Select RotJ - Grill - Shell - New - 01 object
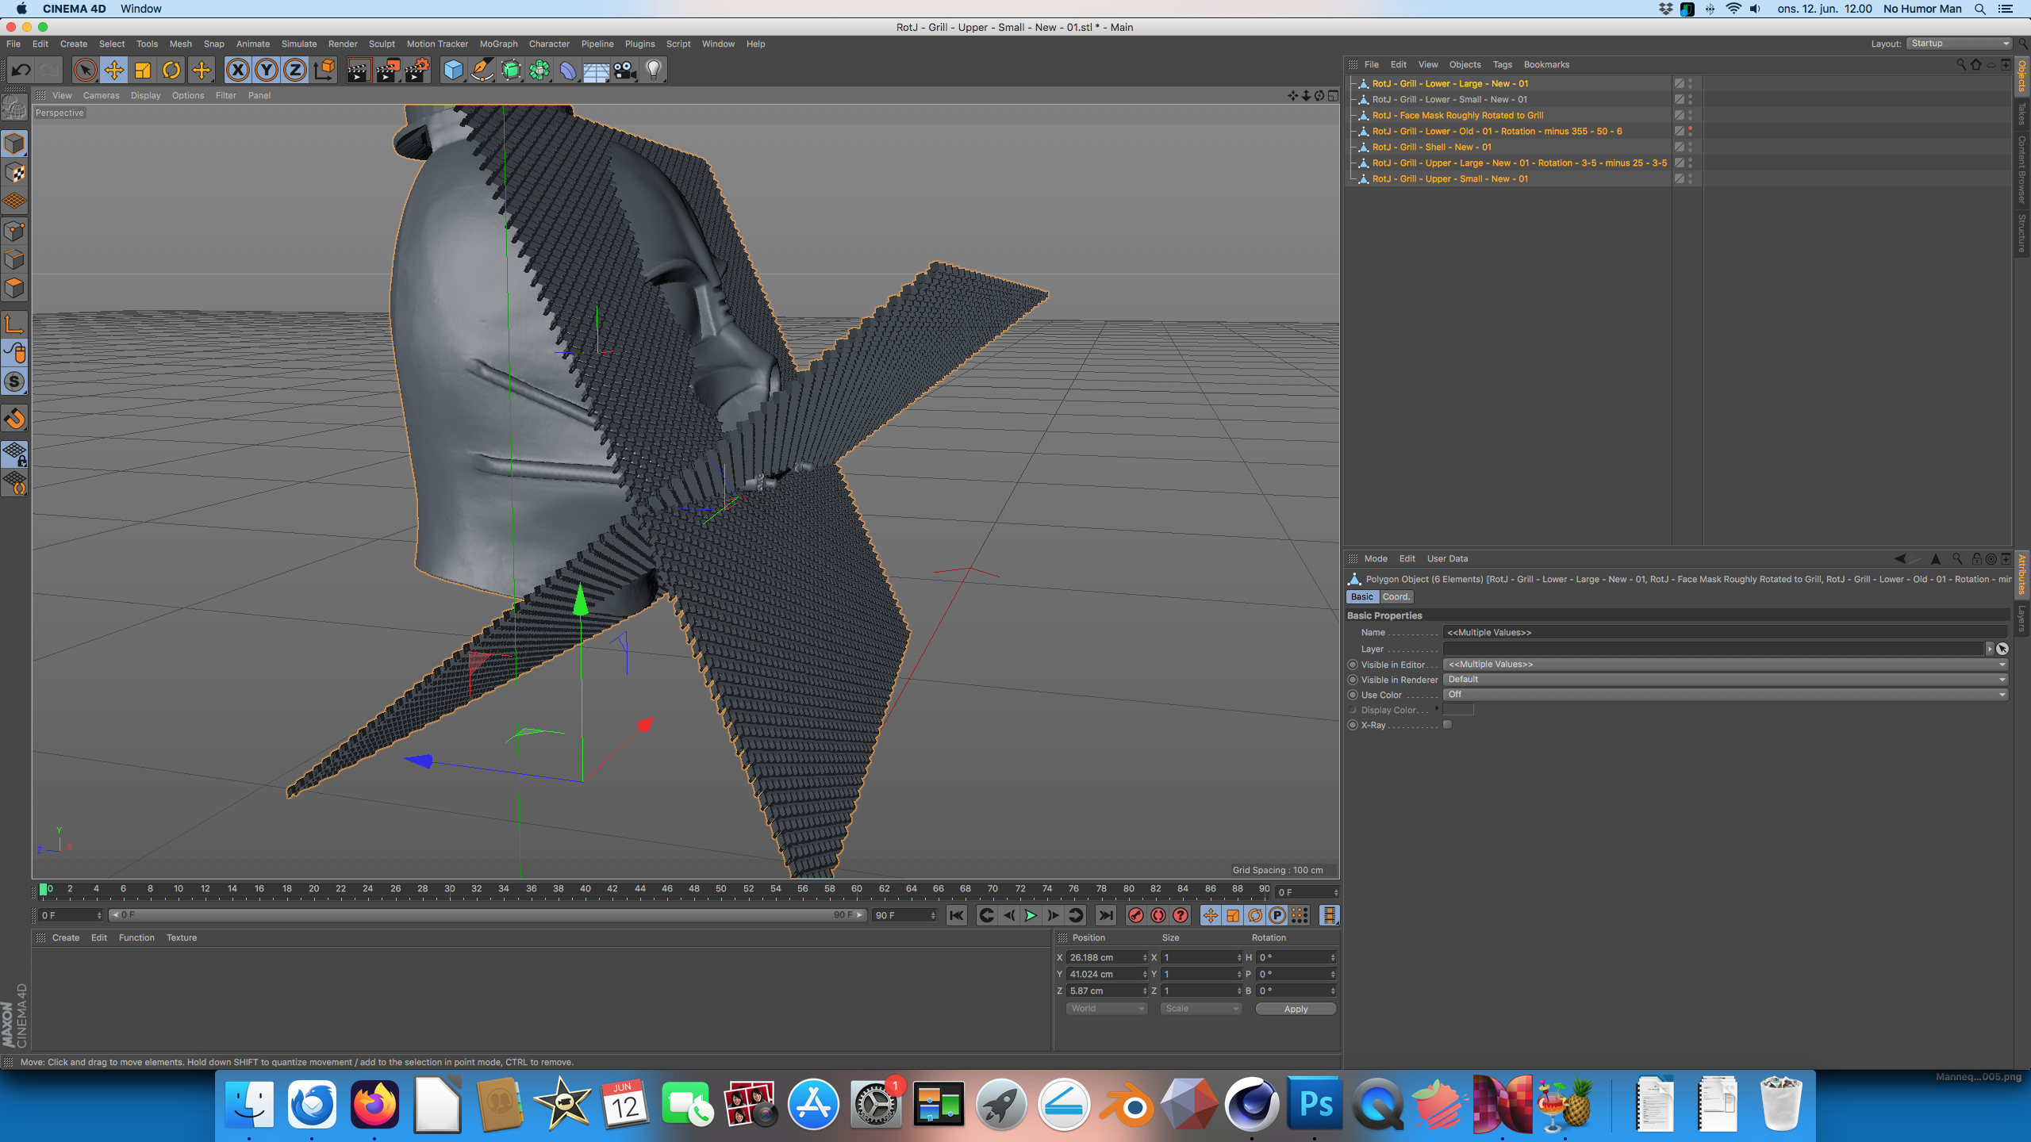Viewport: 2031px width, 1142px height. [1431, 148]
